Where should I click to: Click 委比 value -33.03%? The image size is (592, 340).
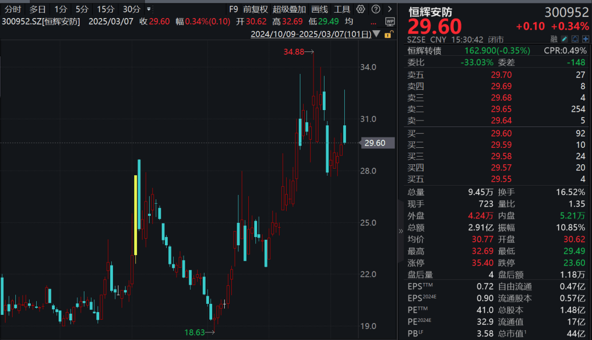point(477,62)
